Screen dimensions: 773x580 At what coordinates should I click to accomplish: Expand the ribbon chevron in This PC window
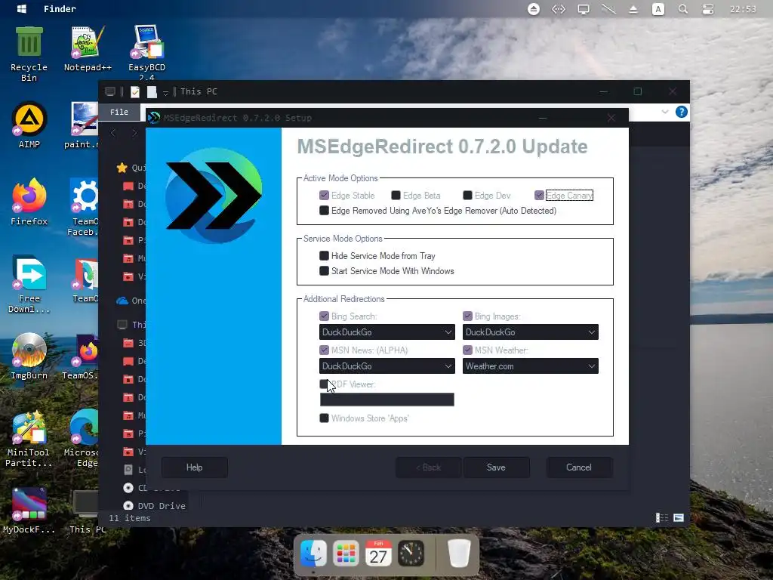tap(664, 112)
